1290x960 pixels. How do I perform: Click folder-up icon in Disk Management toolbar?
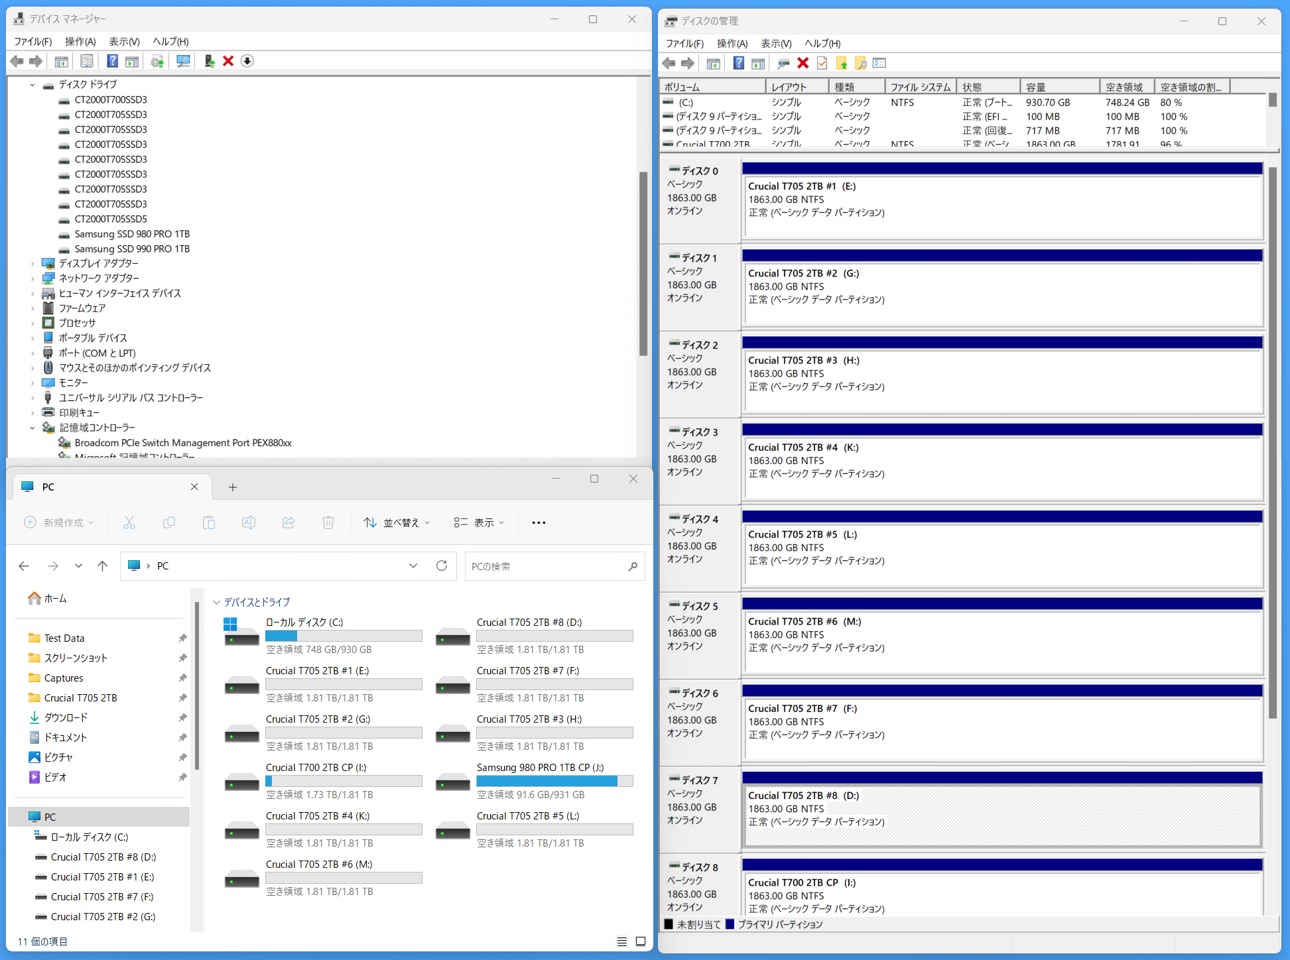point(842,63)
